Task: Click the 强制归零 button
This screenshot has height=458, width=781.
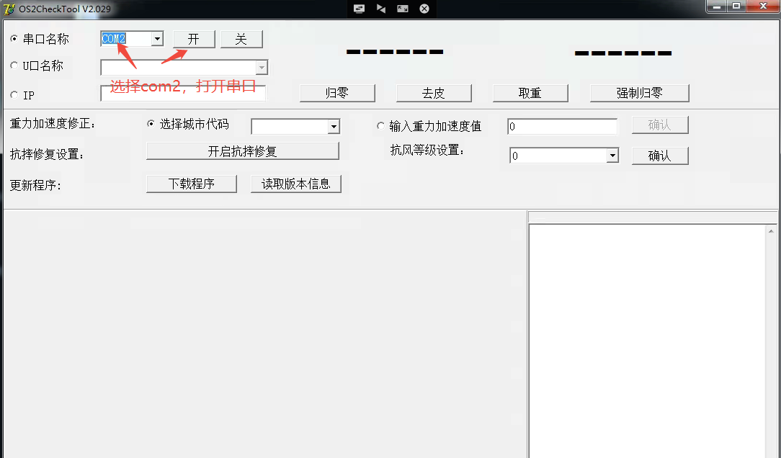Action: 640,93
